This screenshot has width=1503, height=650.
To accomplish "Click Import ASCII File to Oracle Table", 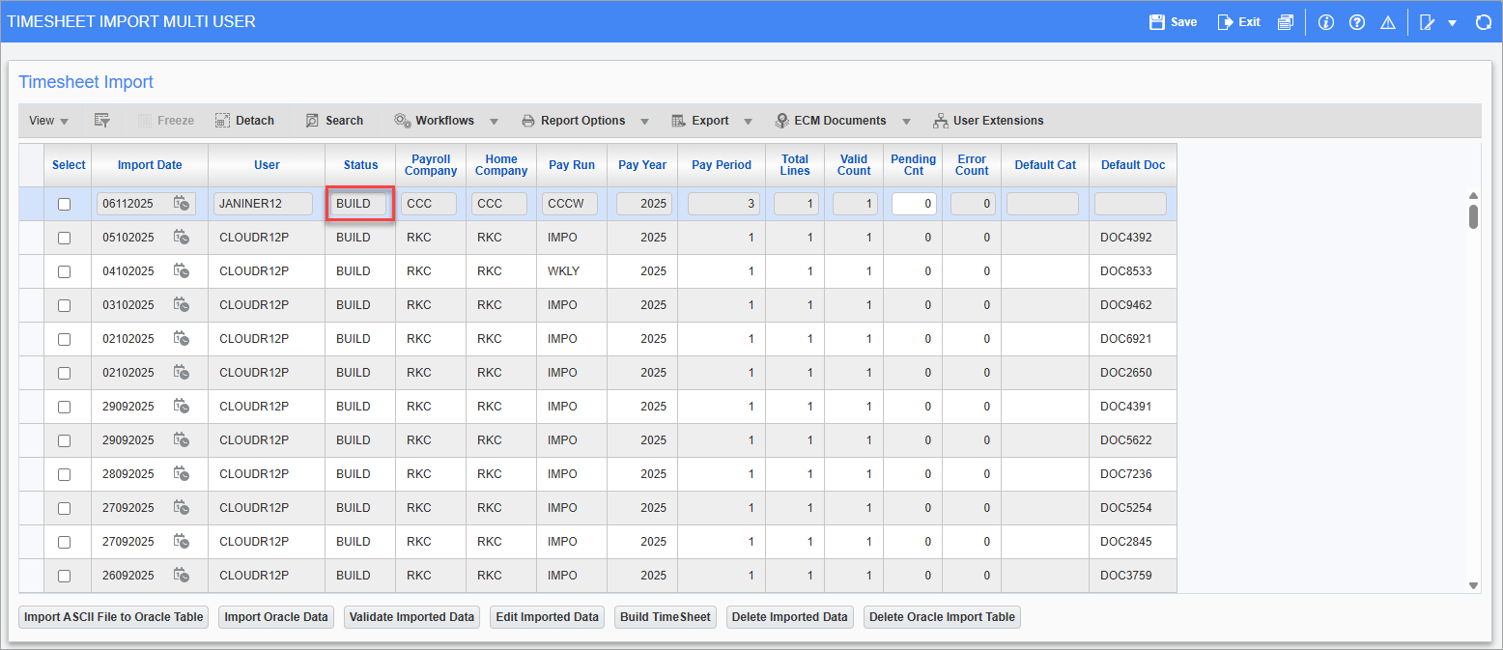I will pos(113,616).
